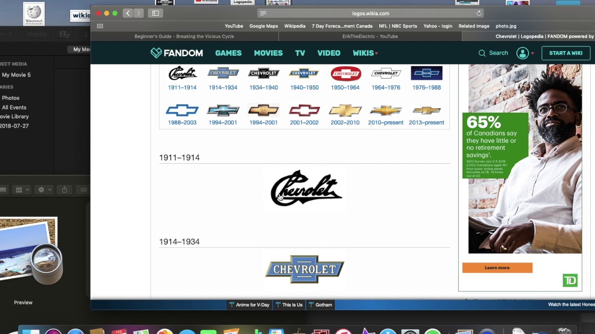Click the Learn more ad button
Image resolution: width=595 pixels, height=334 pixels.
tap(497, 268)
